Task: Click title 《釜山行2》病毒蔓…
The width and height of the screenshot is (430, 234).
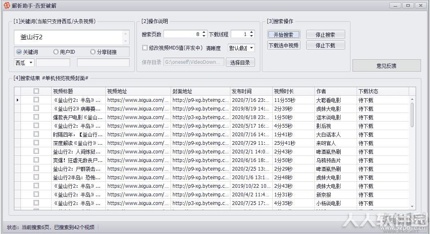Action: coord(77,109)
